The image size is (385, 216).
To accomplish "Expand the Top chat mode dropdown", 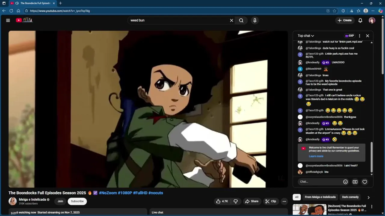I will (306, 36).
